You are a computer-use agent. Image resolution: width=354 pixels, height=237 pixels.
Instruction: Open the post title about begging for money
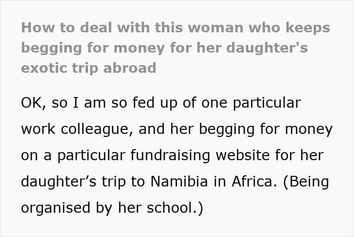tap(175, 48)
